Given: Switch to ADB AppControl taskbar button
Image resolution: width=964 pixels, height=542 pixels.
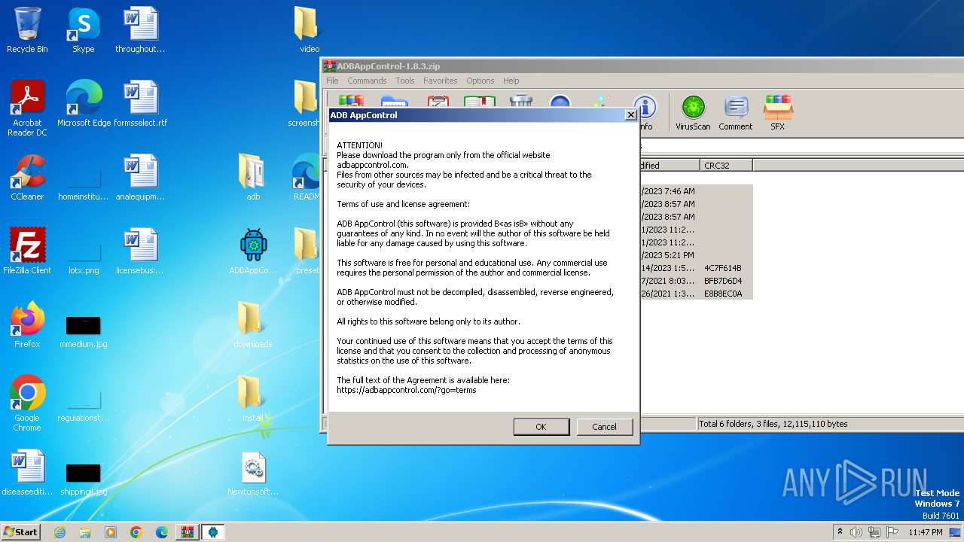Looking at the screenshot, I should (x=213, y=532).
